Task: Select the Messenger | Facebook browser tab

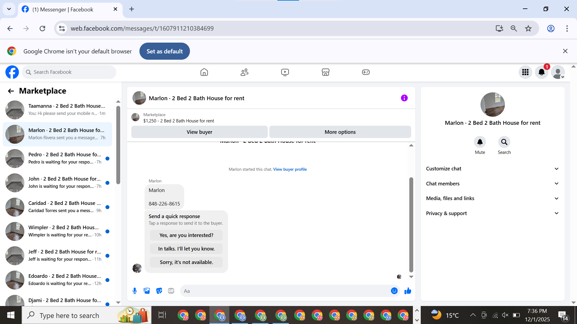Action: (x=70, y=10)
